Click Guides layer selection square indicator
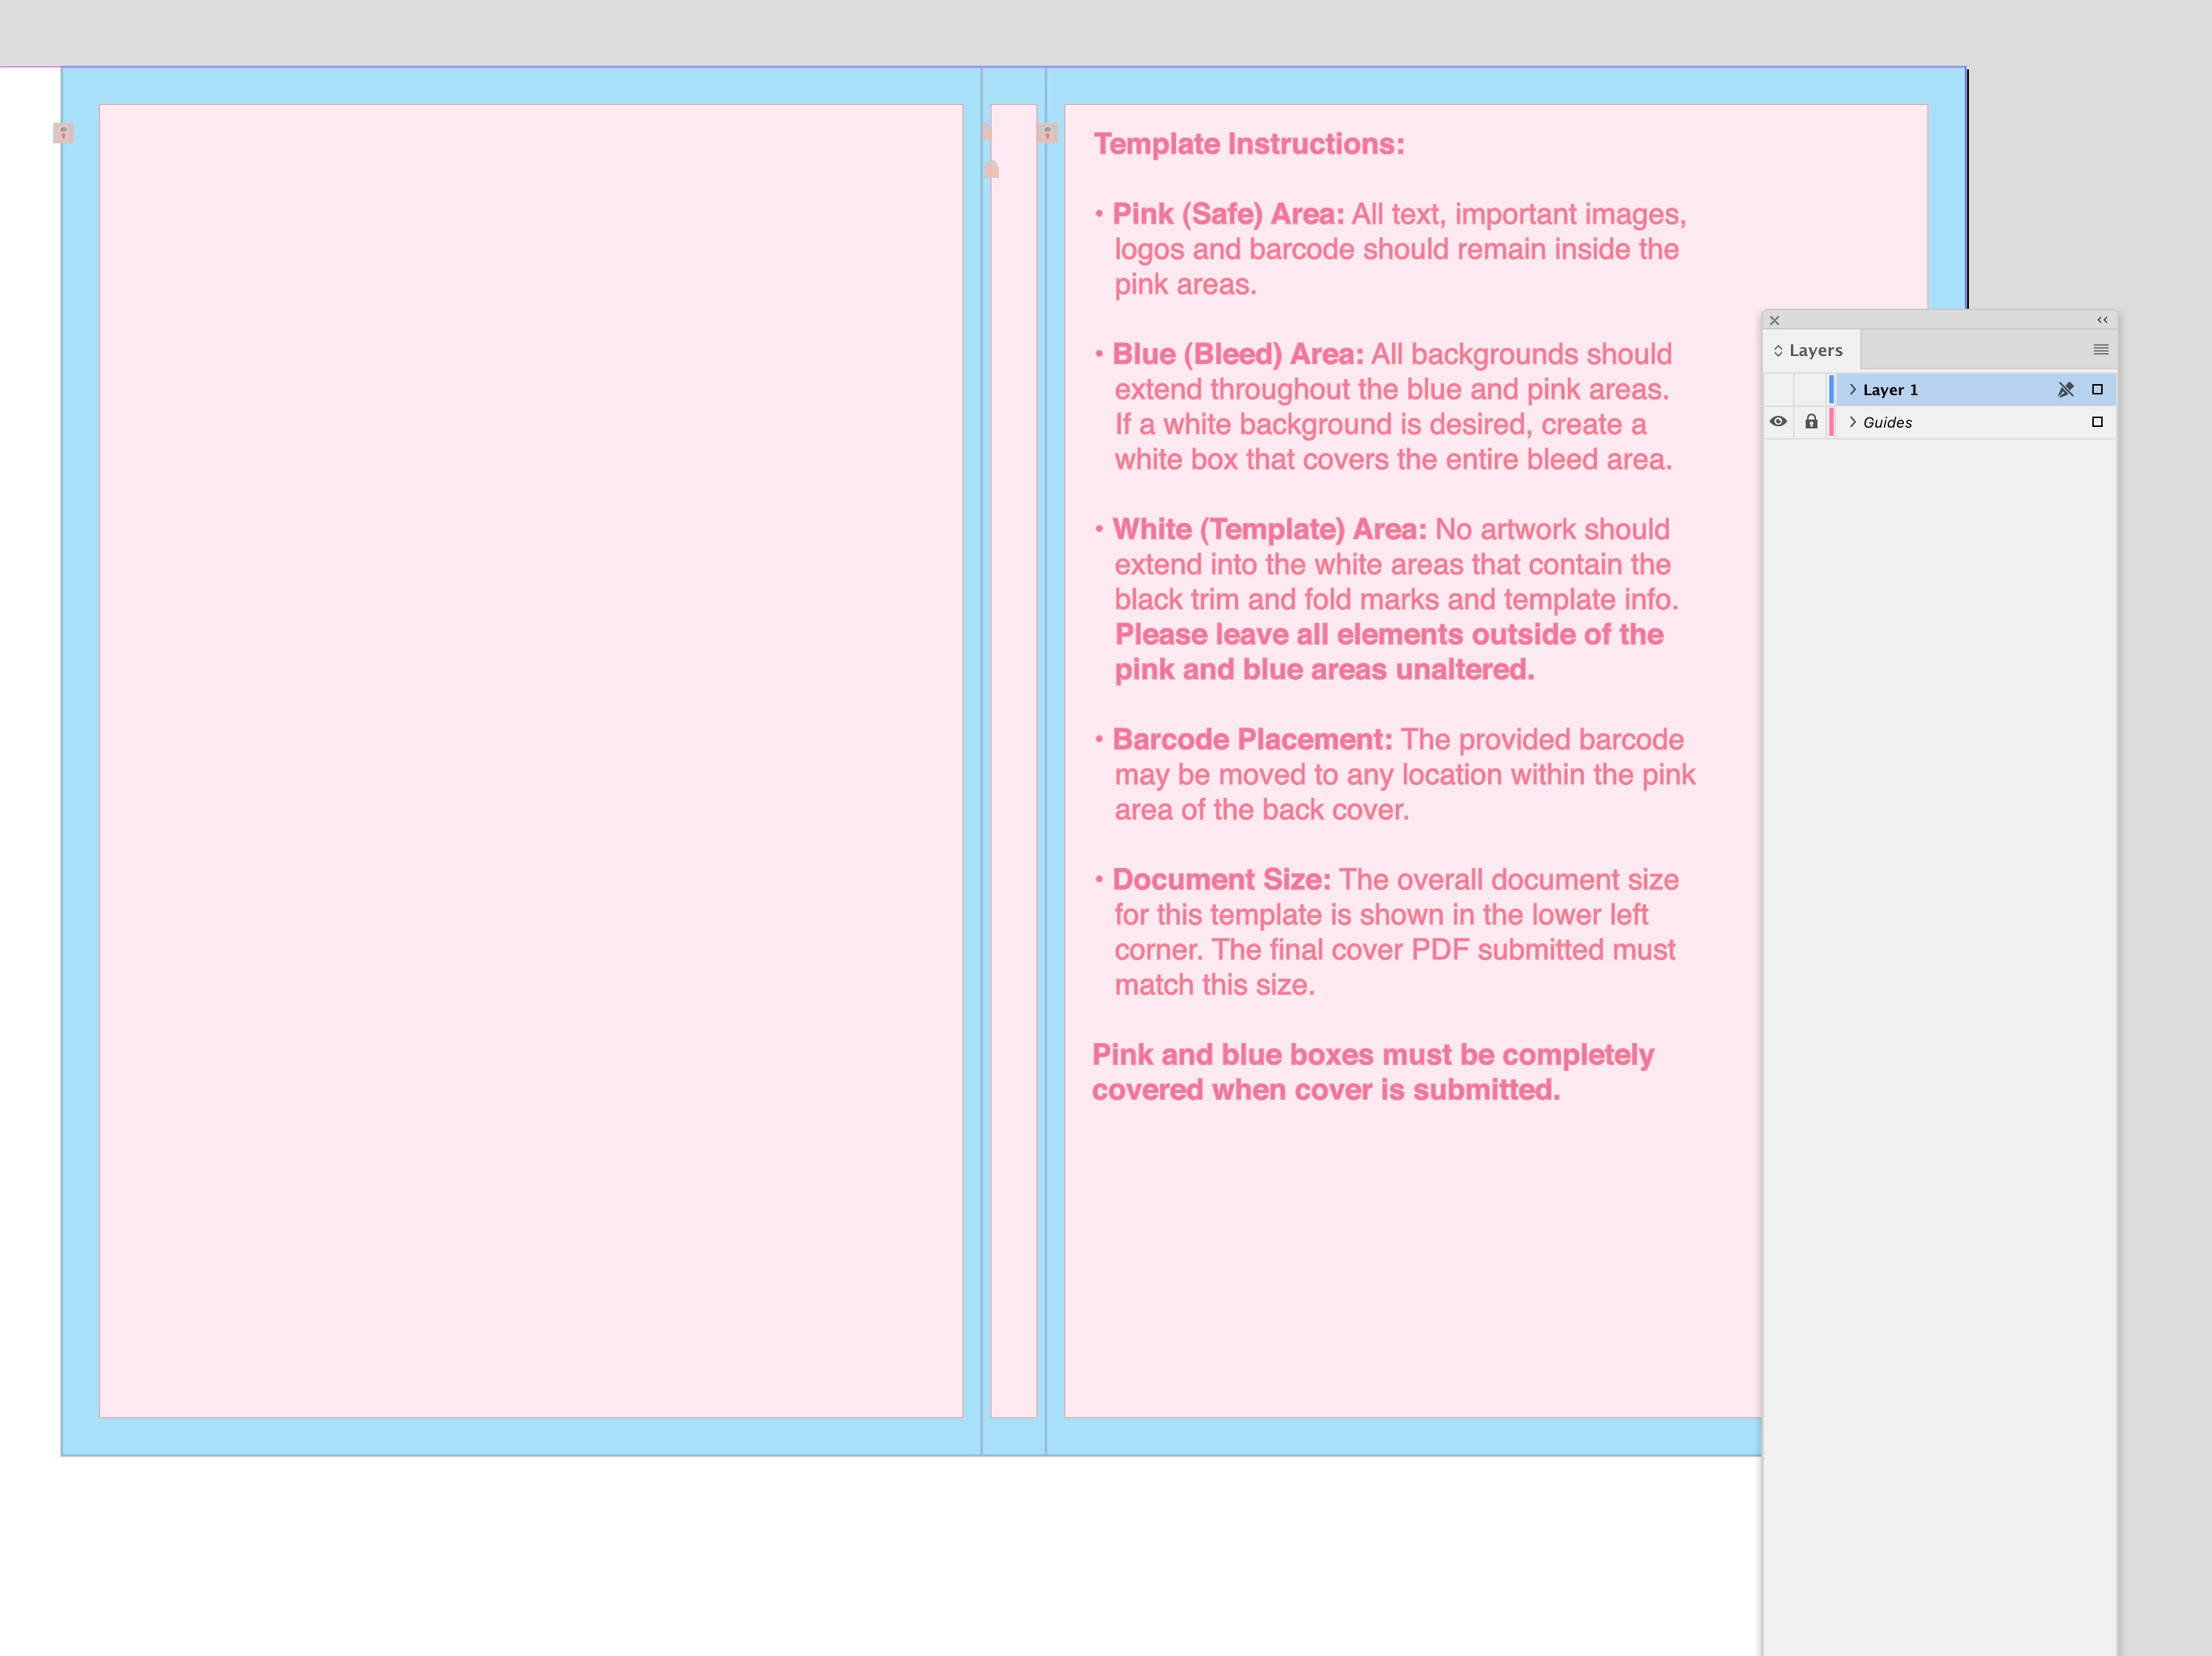2212x1656 pixels. coord(2097,422)
